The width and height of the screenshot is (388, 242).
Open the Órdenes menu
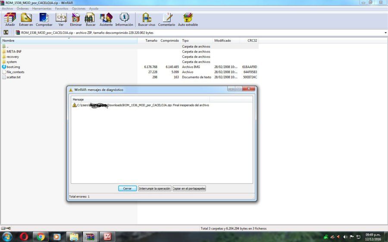tap(22, 9)
